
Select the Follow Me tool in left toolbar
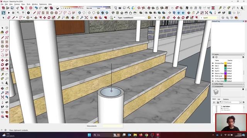pyautogui.click(x=7, y=65)
